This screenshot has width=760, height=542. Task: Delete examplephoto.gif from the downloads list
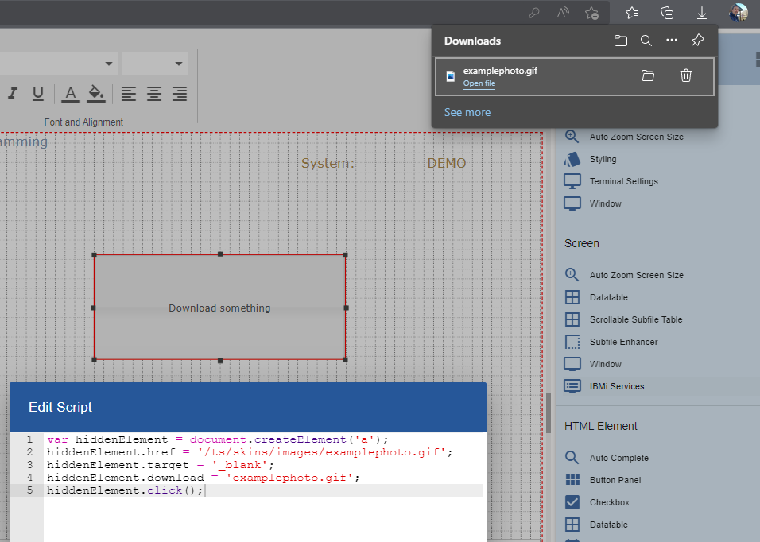pyautogui.click(x=686, y=75)
